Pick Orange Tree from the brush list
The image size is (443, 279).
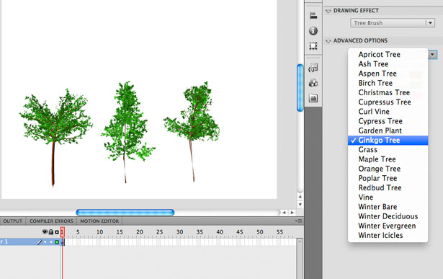coord(388,169)
